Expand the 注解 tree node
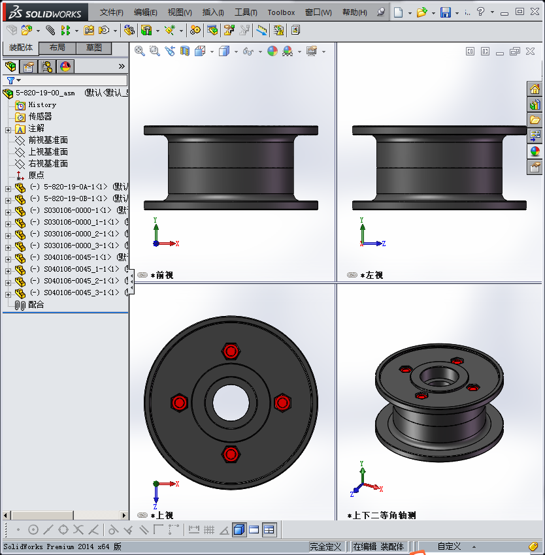 [x=8, y=130]
